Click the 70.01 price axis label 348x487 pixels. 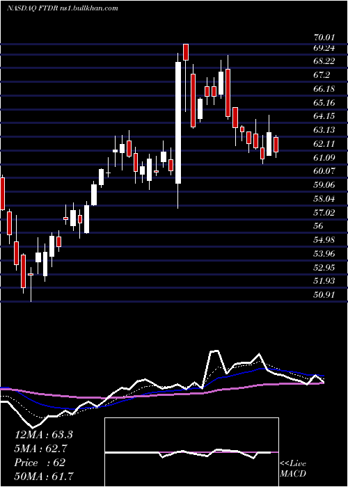pos(324,38)
